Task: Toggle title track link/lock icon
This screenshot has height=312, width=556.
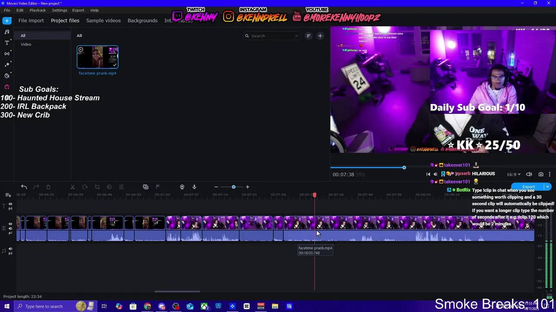Action: 10,209
